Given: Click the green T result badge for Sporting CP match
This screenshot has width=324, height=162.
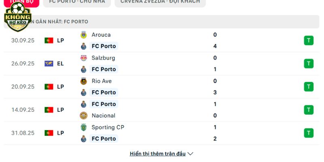Looking at the screenshot, I should pos(309,133).
